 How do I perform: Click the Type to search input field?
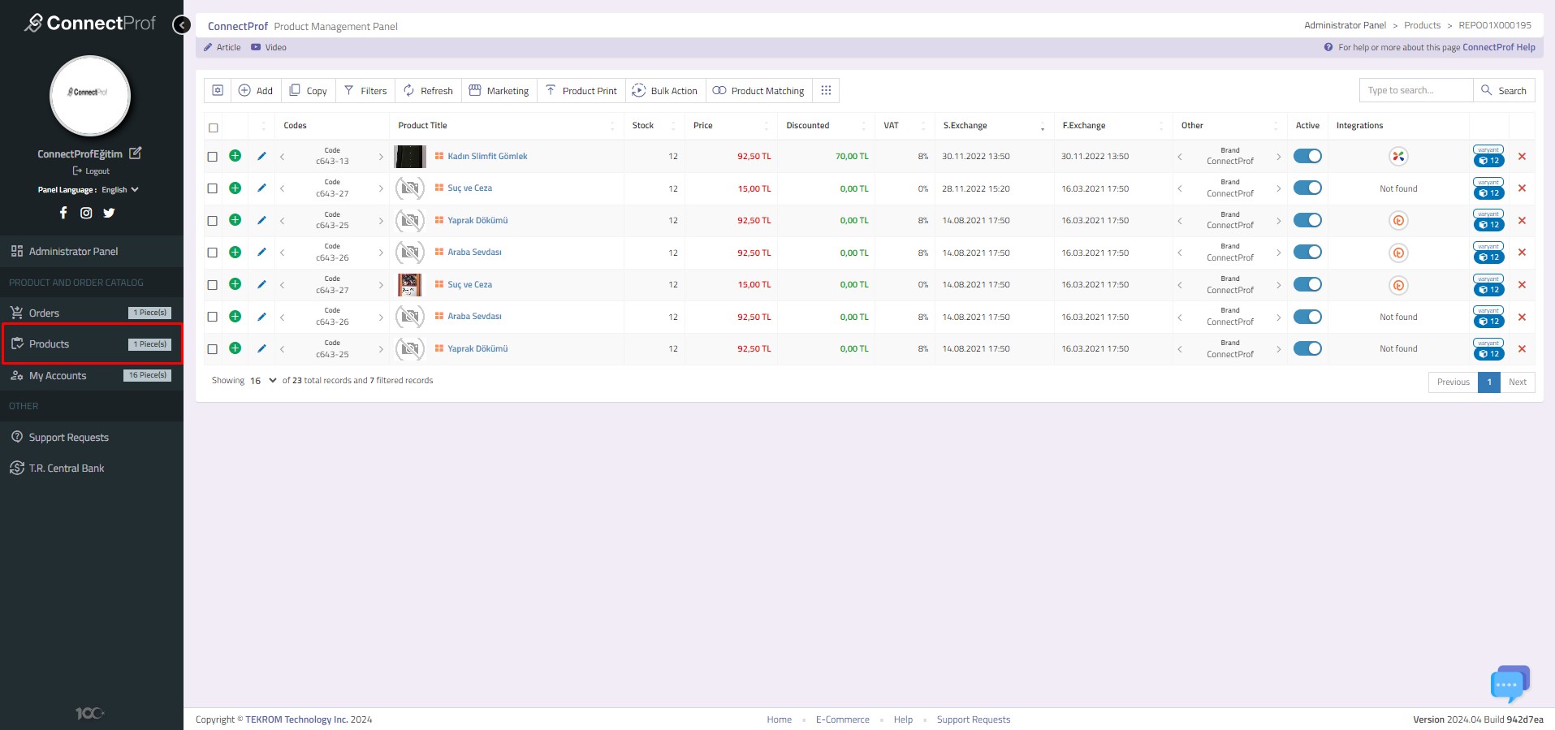click(1415, 90)
